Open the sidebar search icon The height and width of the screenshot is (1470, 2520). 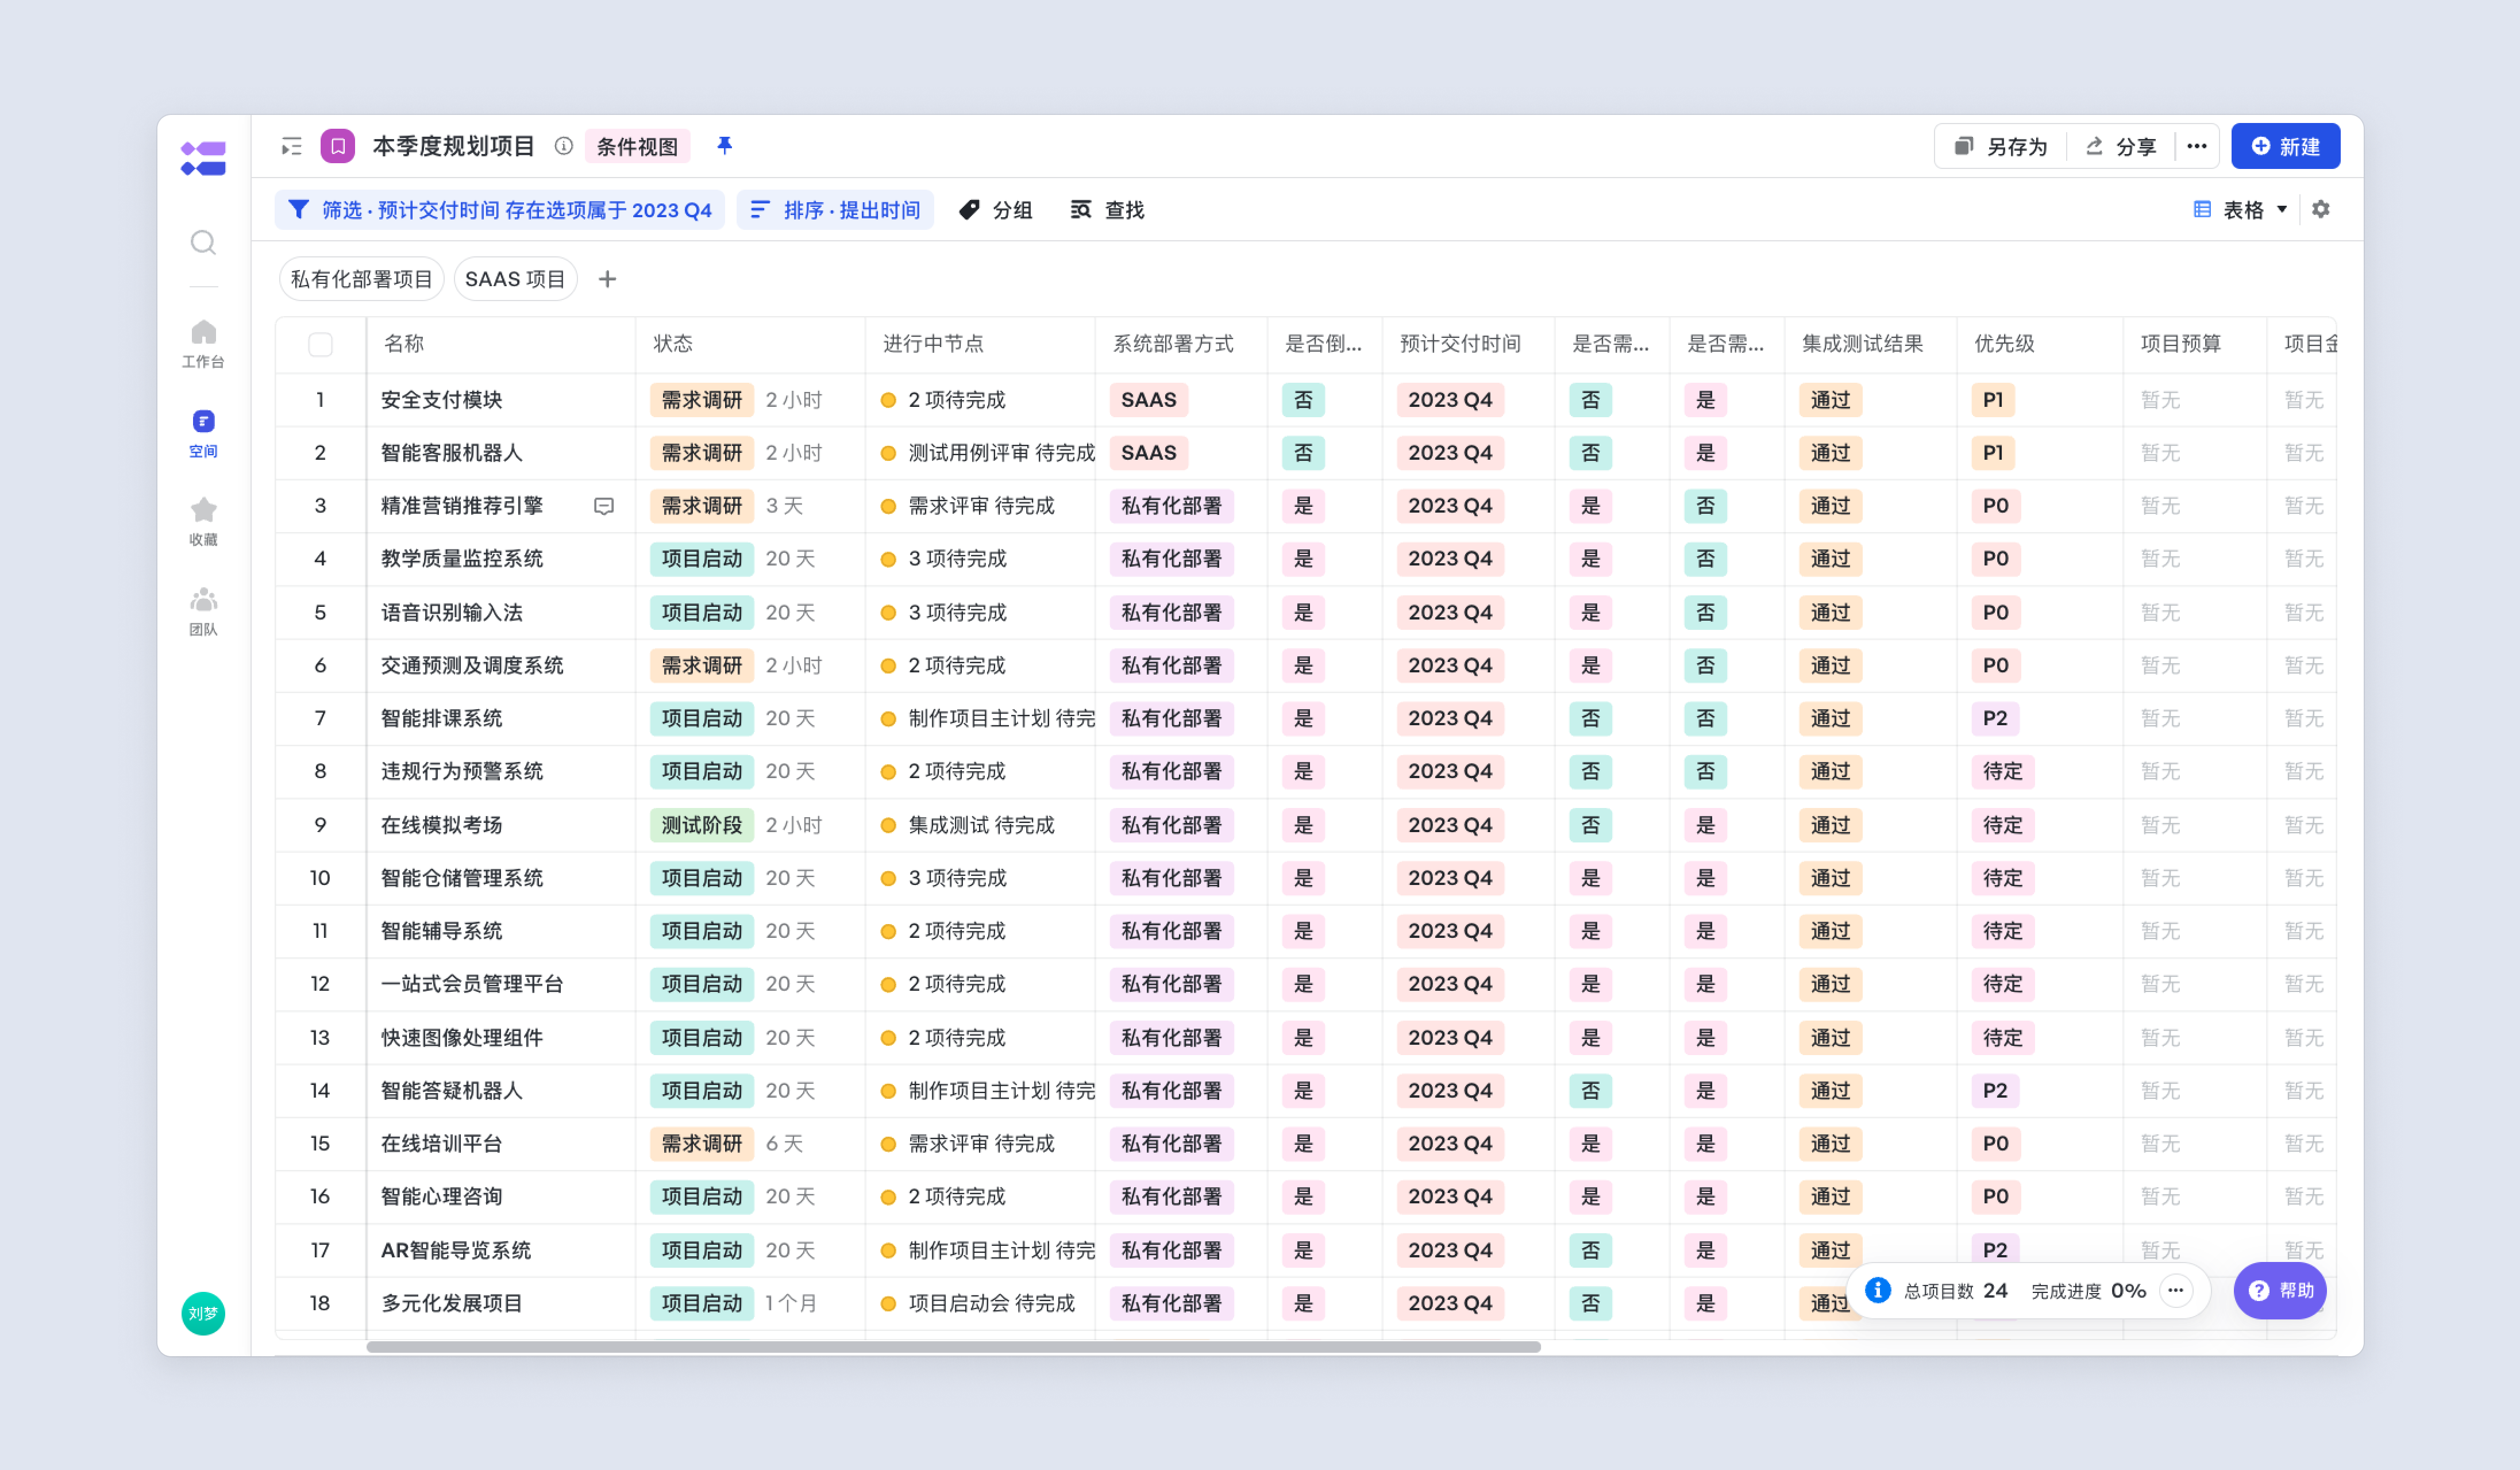(203, 242)
